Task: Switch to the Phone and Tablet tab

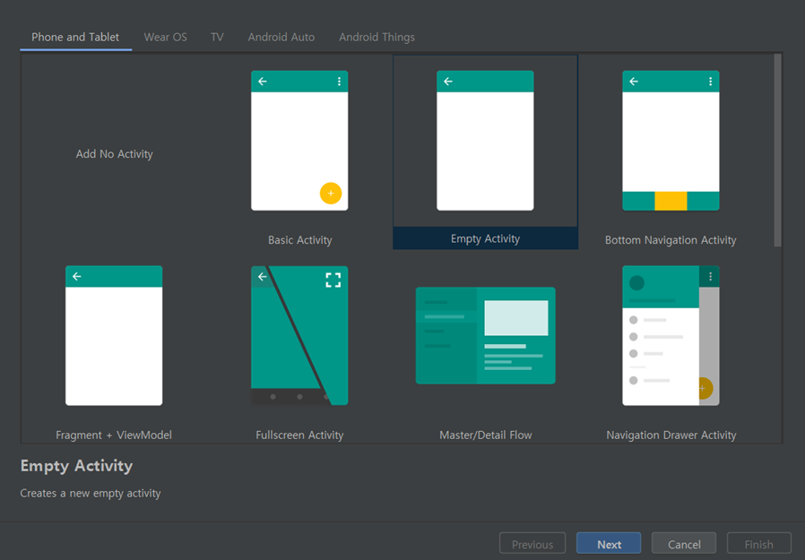Action: tap(75, 37)
